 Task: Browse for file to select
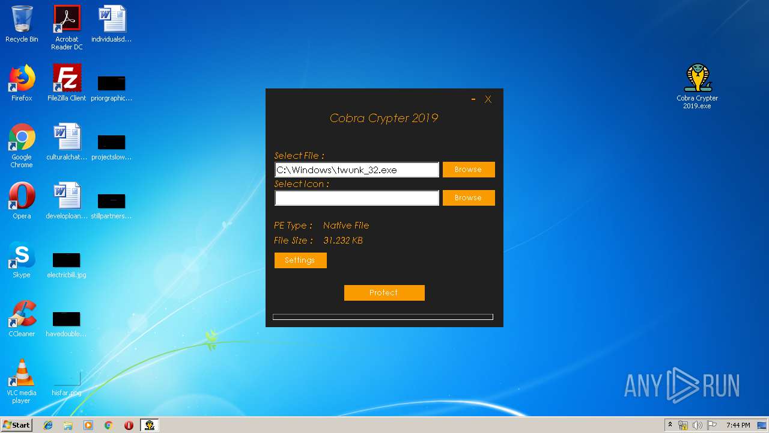pos(469,170)
